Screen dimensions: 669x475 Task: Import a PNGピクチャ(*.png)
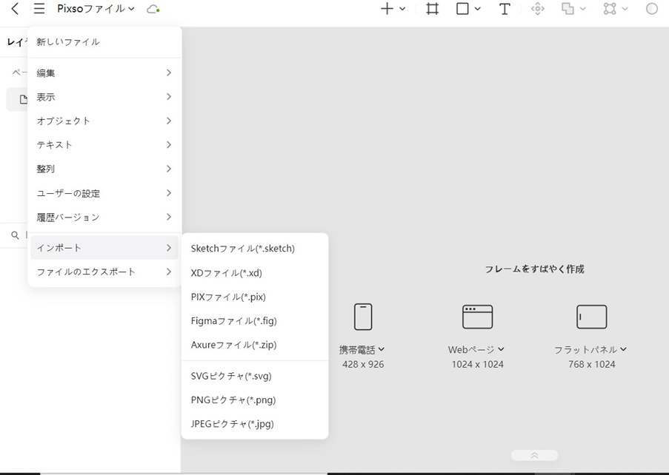(255, 400)
